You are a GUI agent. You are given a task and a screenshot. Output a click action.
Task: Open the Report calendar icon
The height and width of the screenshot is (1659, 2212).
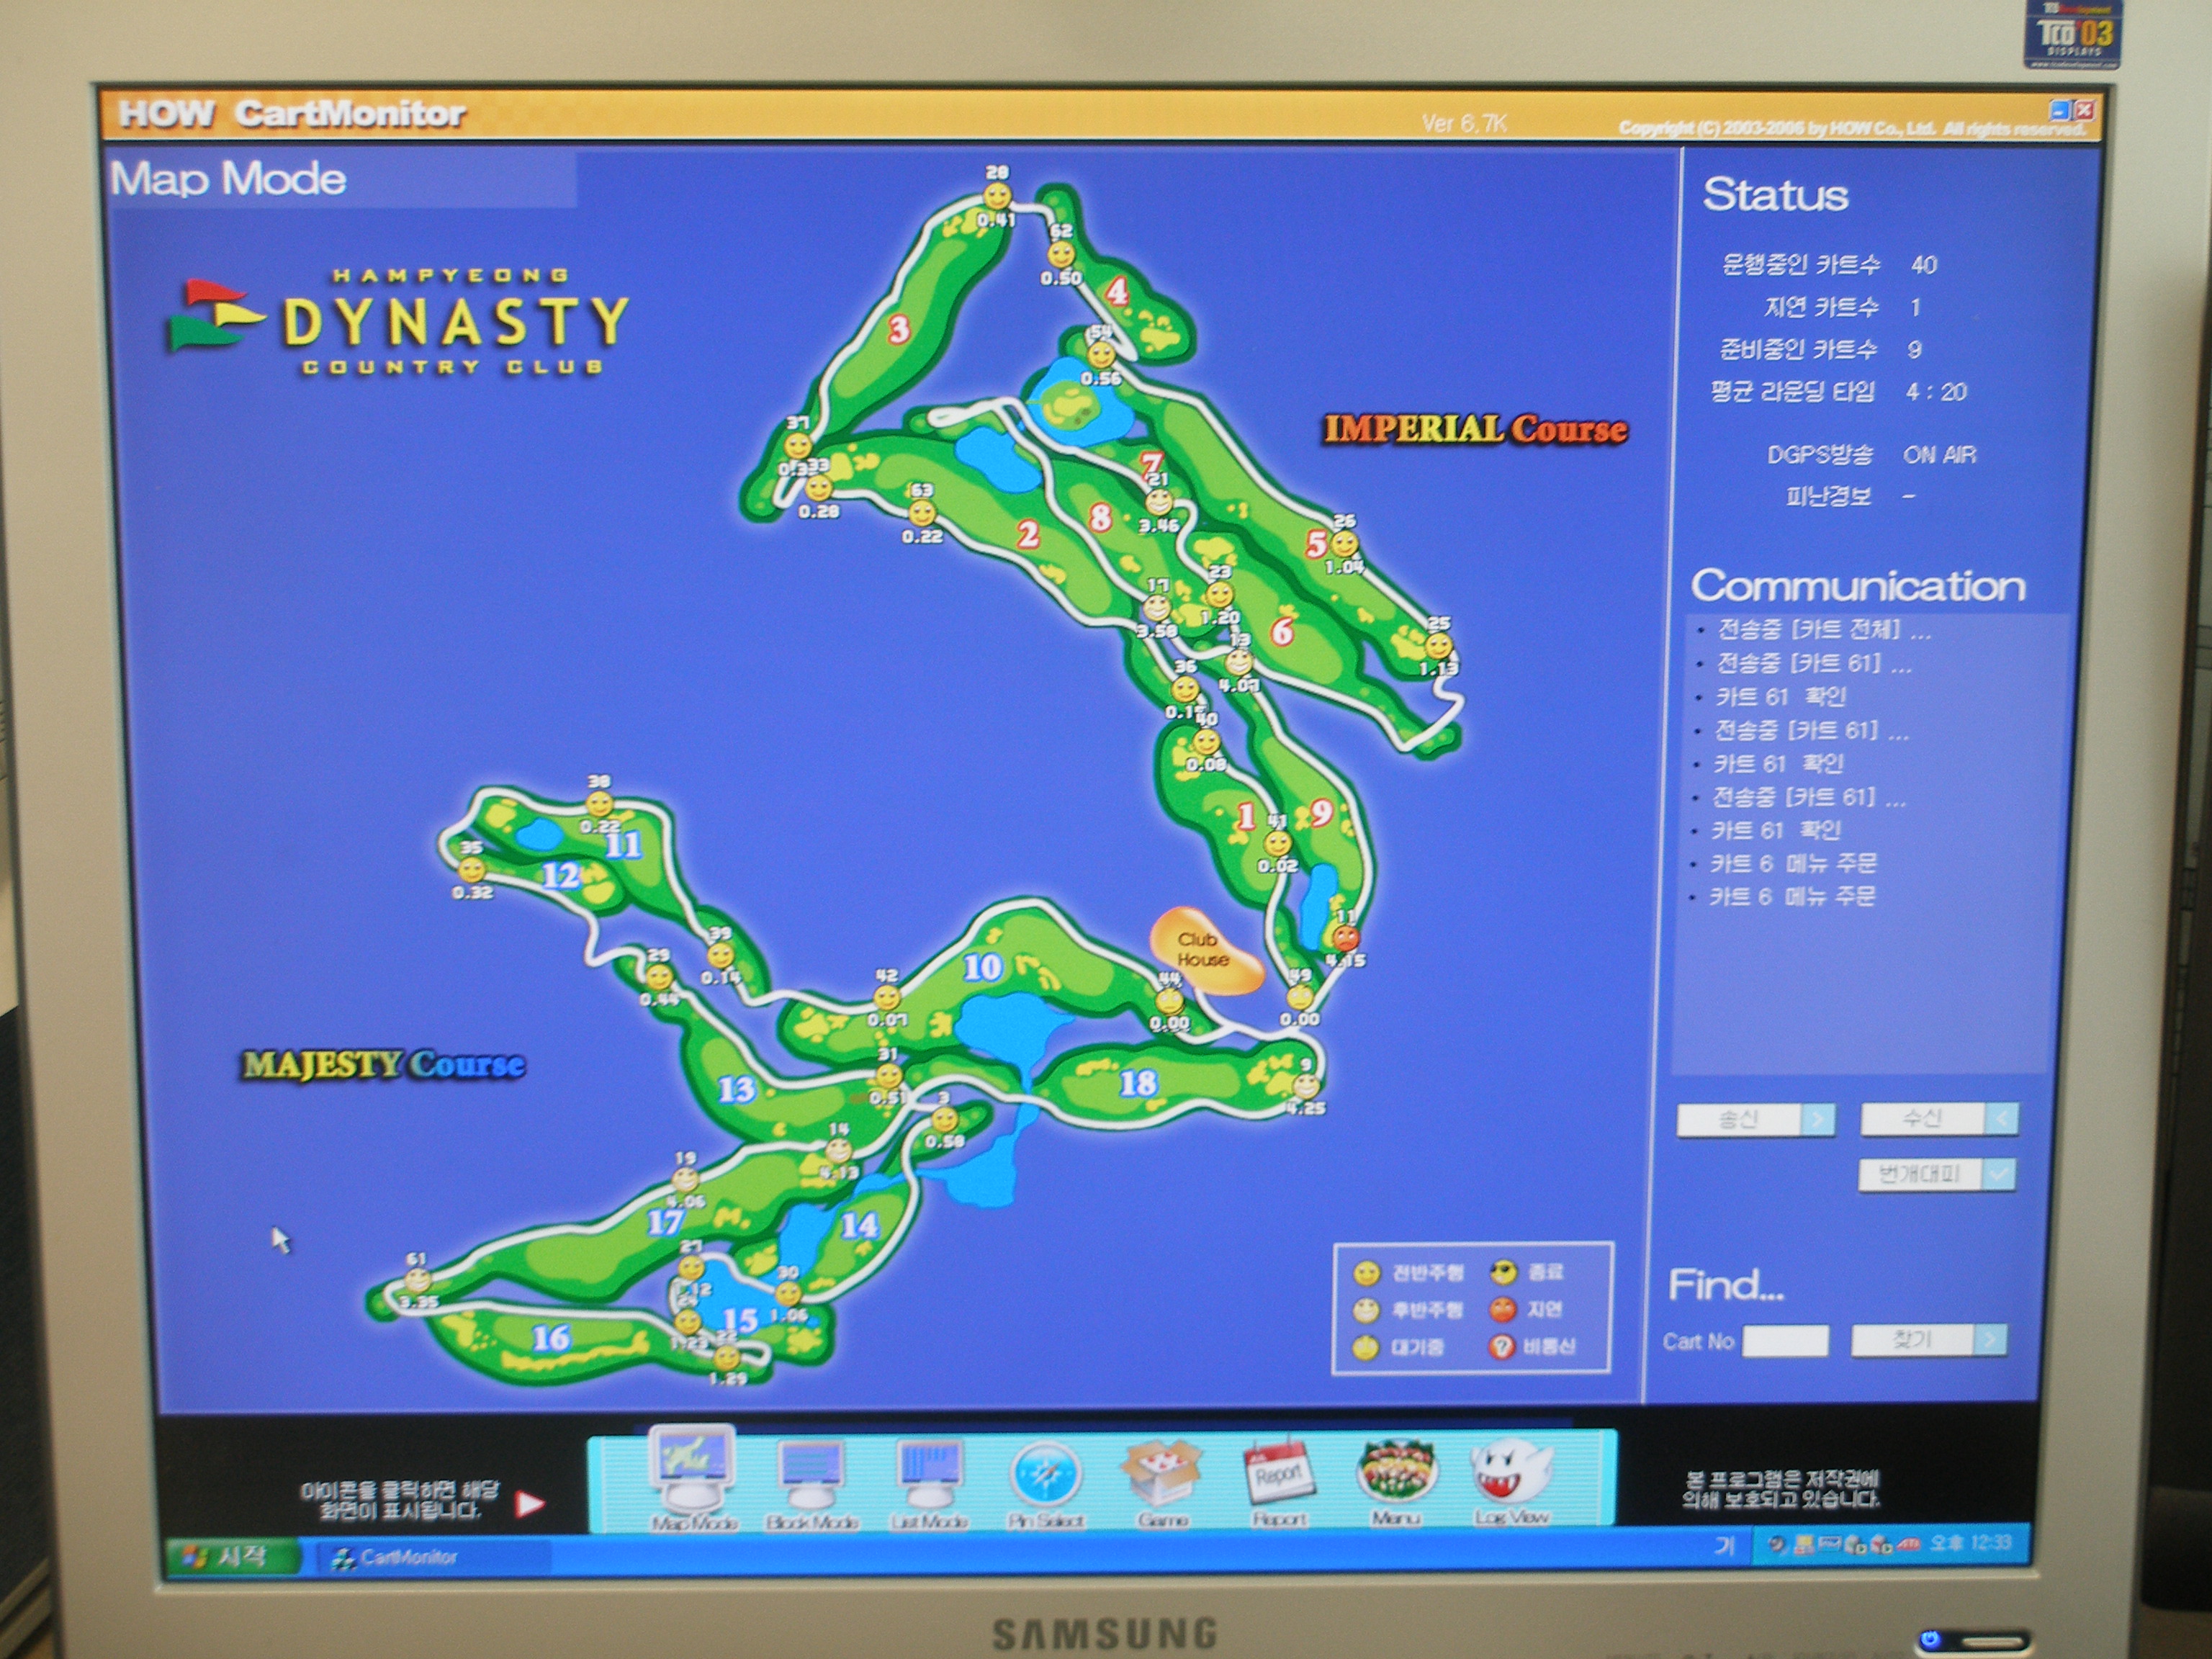coord(1279,1482)
